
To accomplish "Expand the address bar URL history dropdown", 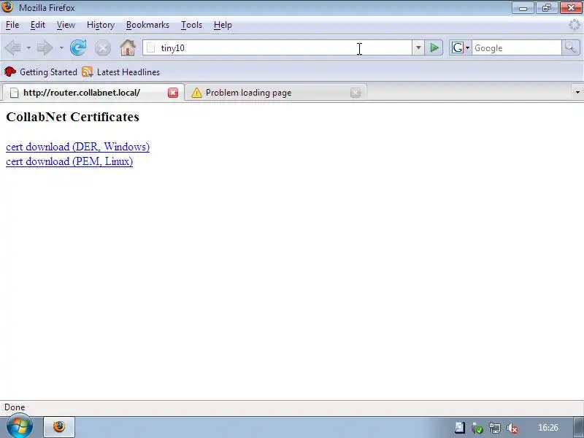I will [418, 47].
